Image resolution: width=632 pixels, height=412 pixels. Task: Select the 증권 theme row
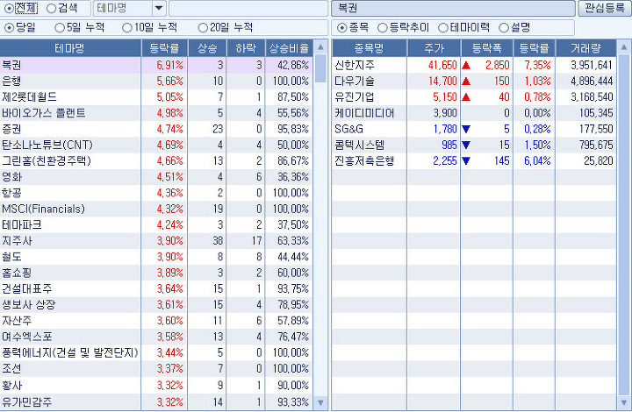pos(156,129)
